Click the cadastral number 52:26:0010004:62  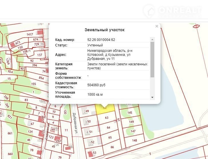(101, 40)
